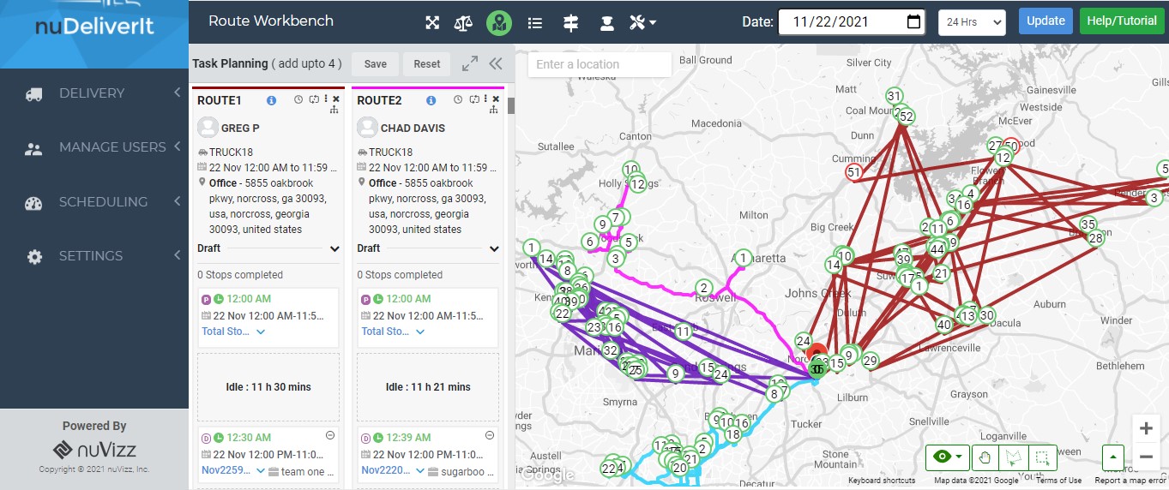Expand the ROUTE1 Draft status chevron
The image size is (1169, 490).
[334, 249]
